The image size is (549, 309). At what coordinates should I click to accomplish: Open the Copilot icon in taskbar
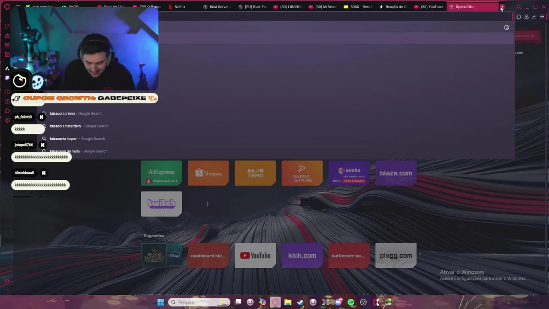click(x=262, y=302)
